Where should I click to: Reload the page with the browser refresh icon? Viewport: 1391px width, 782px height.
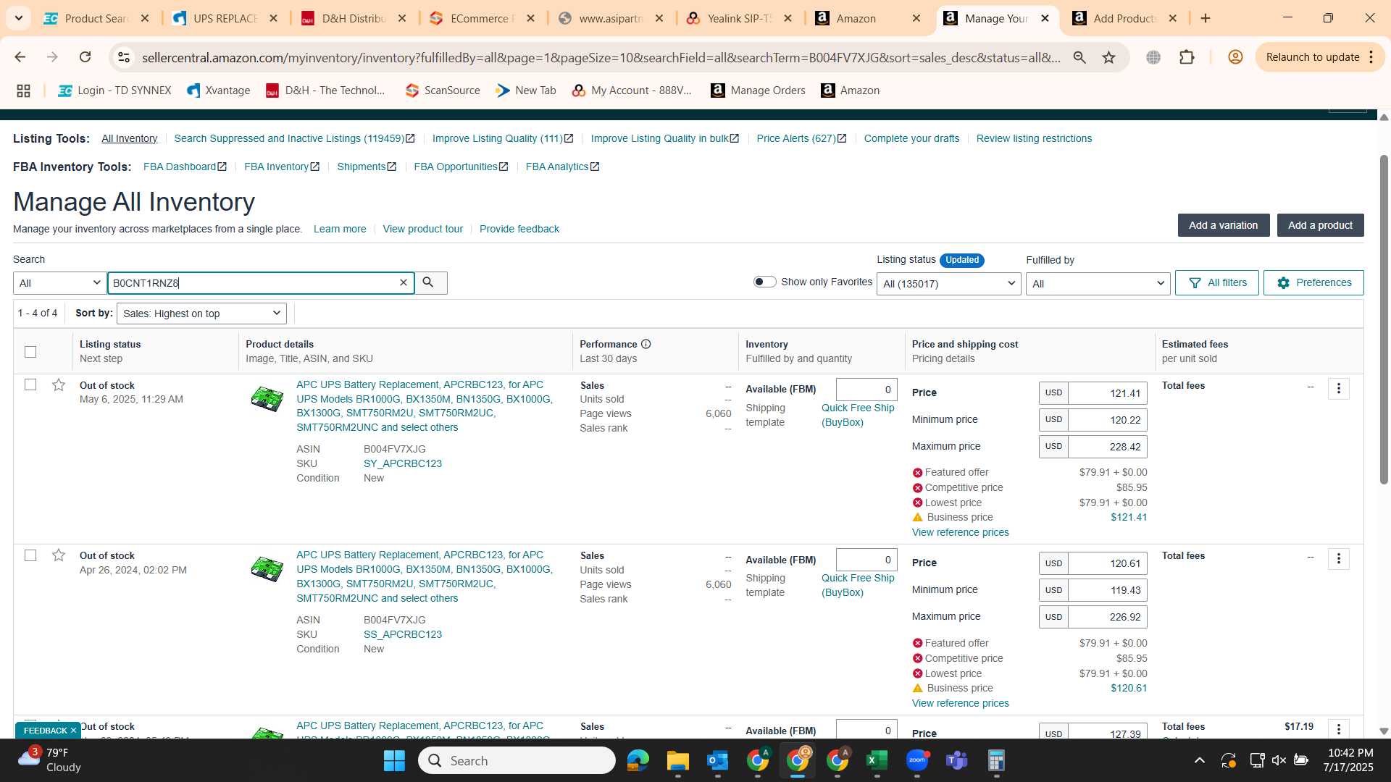(85, 57)
